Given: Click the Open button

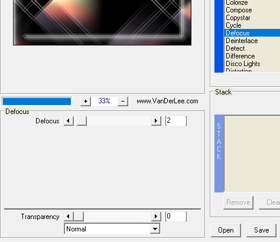Looking at the screenshot, I should pos(226,230).
